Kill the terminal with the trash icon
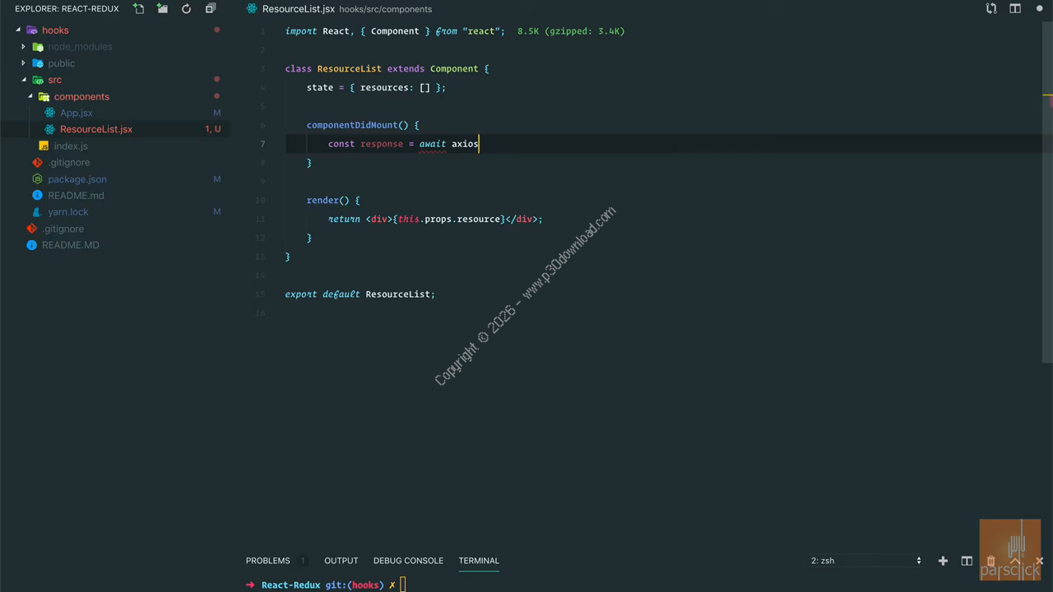The image size is (1053, 592). (x=990, y=561)
